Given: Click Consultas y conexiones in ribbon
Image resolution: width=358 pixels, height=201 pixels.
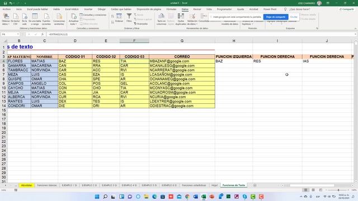Looking at the screenshot, I should [93, 15].
